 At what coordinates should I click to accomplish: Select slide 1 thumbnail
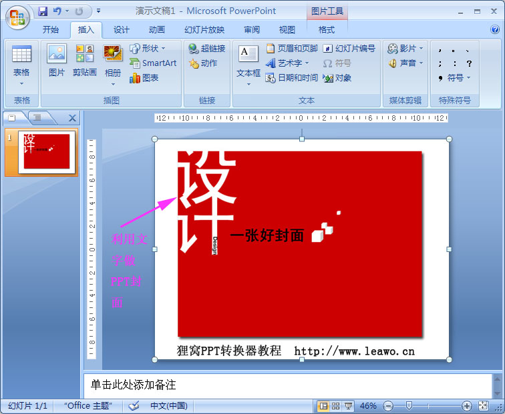[x=46, y=152]
